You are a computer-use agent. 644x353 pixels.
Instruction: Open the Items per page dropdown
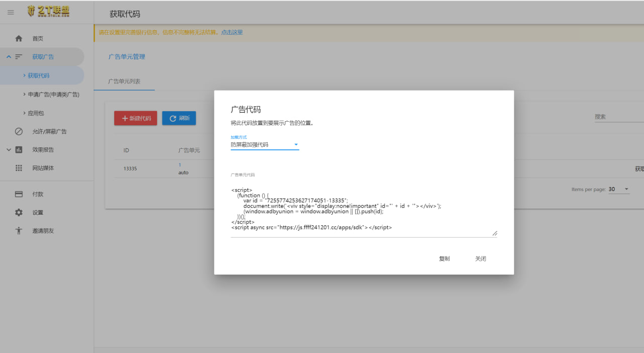pyautogui.click(x=619, y=190)
